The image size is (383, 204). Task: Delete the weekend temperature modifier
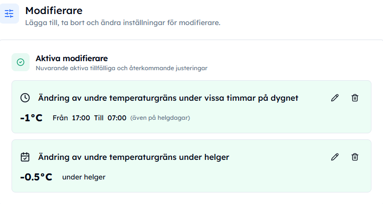click(x=355, y=157)
